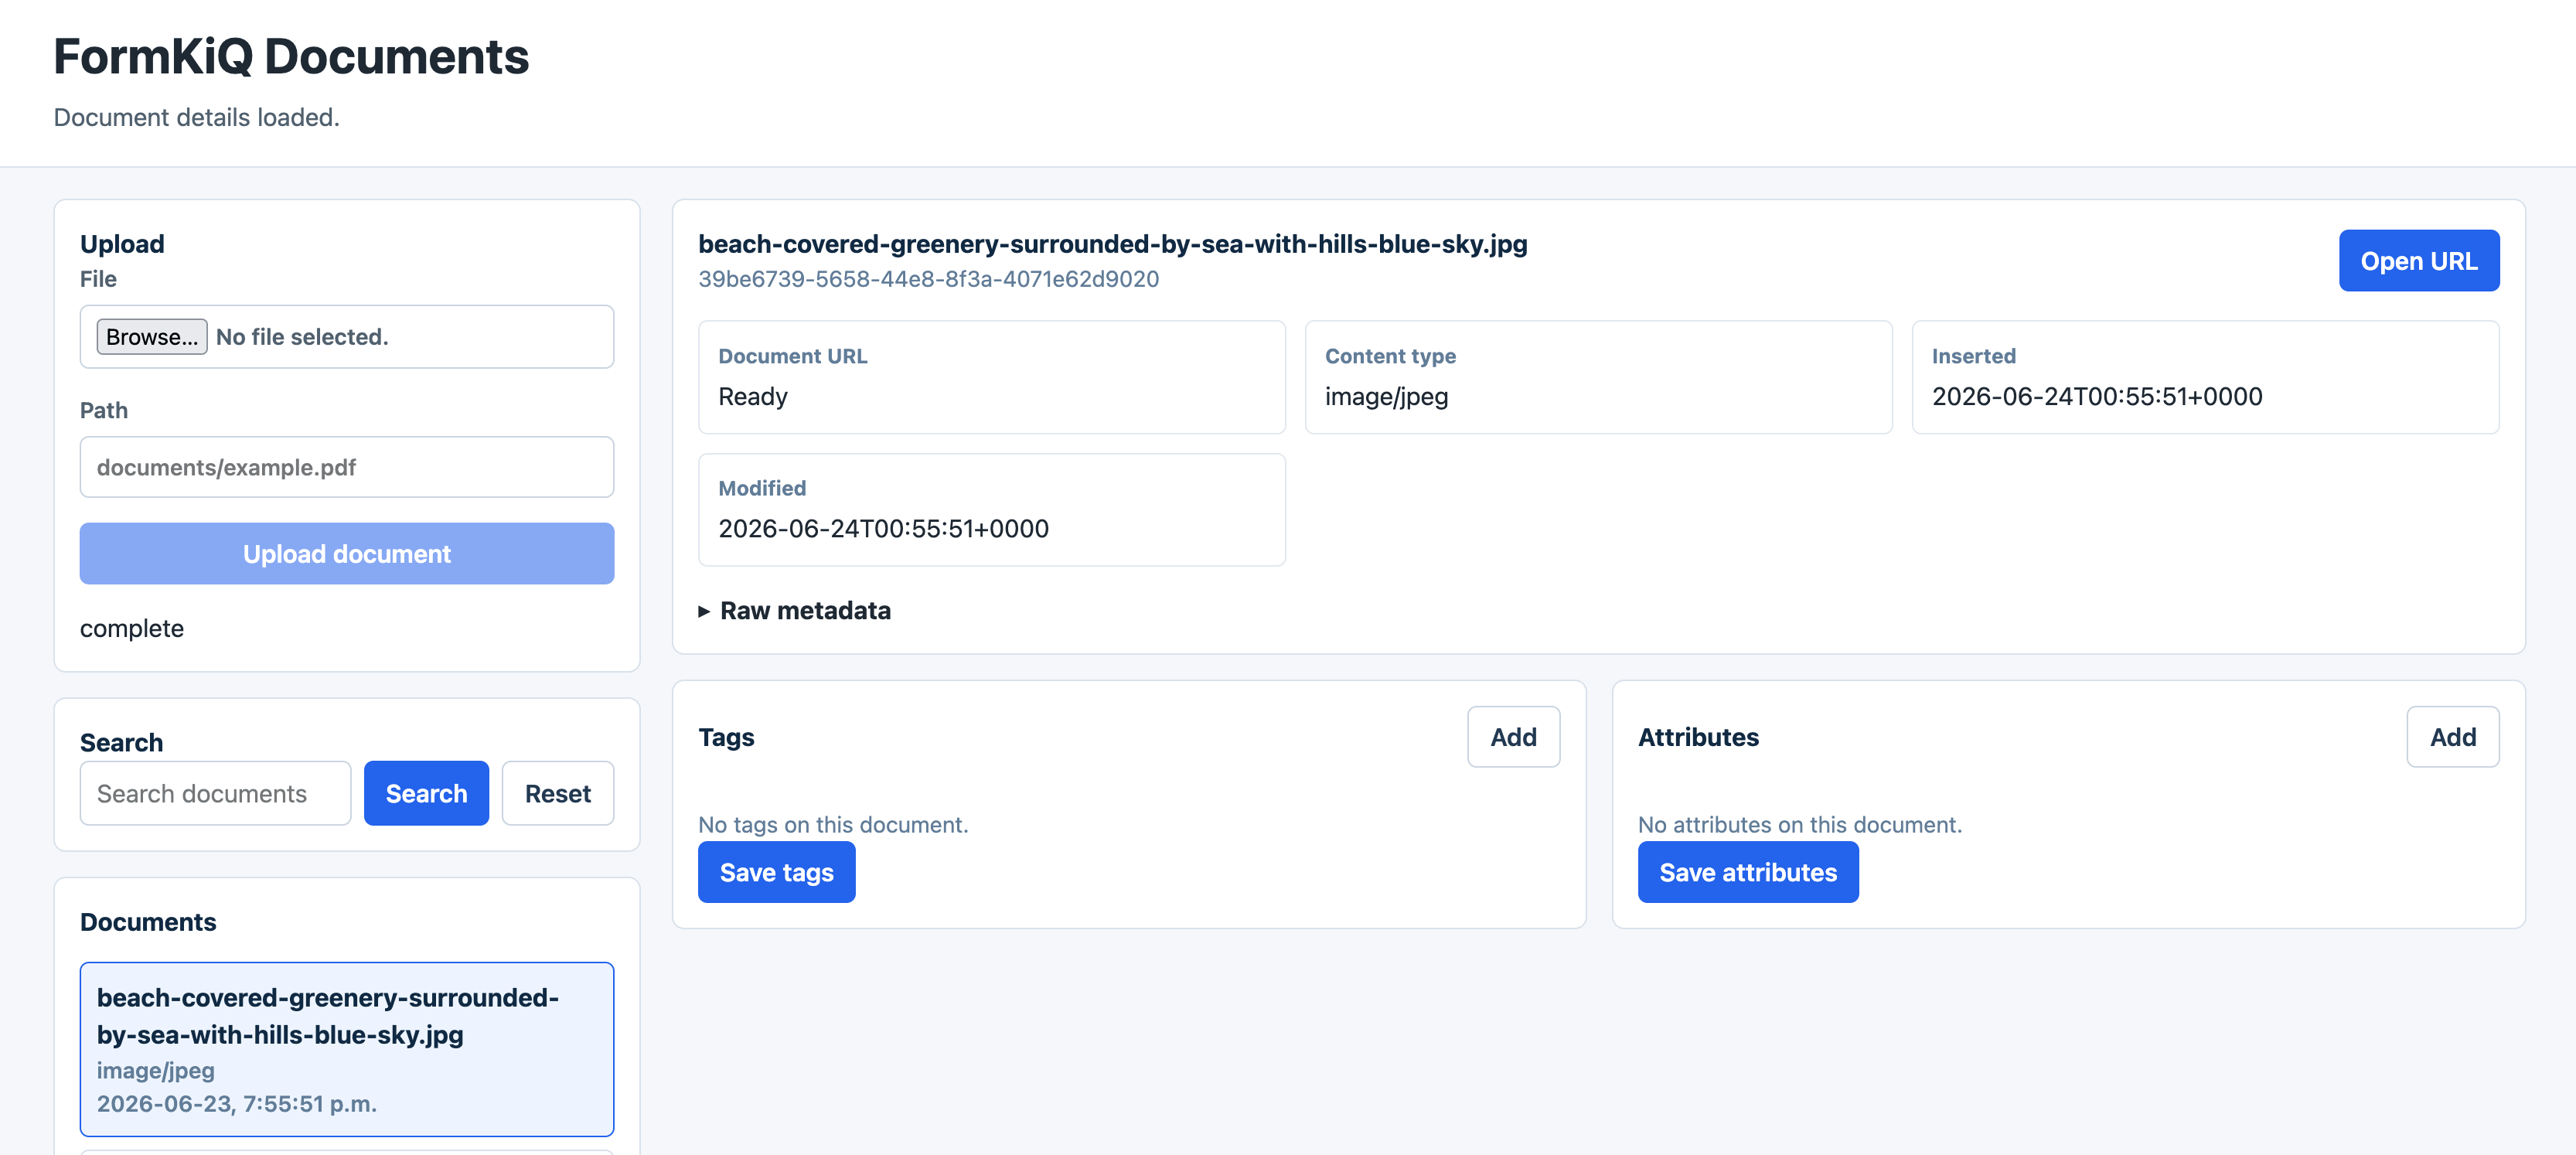Click the document list date 2026-06-23, 7:55:51 p.m.

pyautogui.click(x=236, y=1104)
